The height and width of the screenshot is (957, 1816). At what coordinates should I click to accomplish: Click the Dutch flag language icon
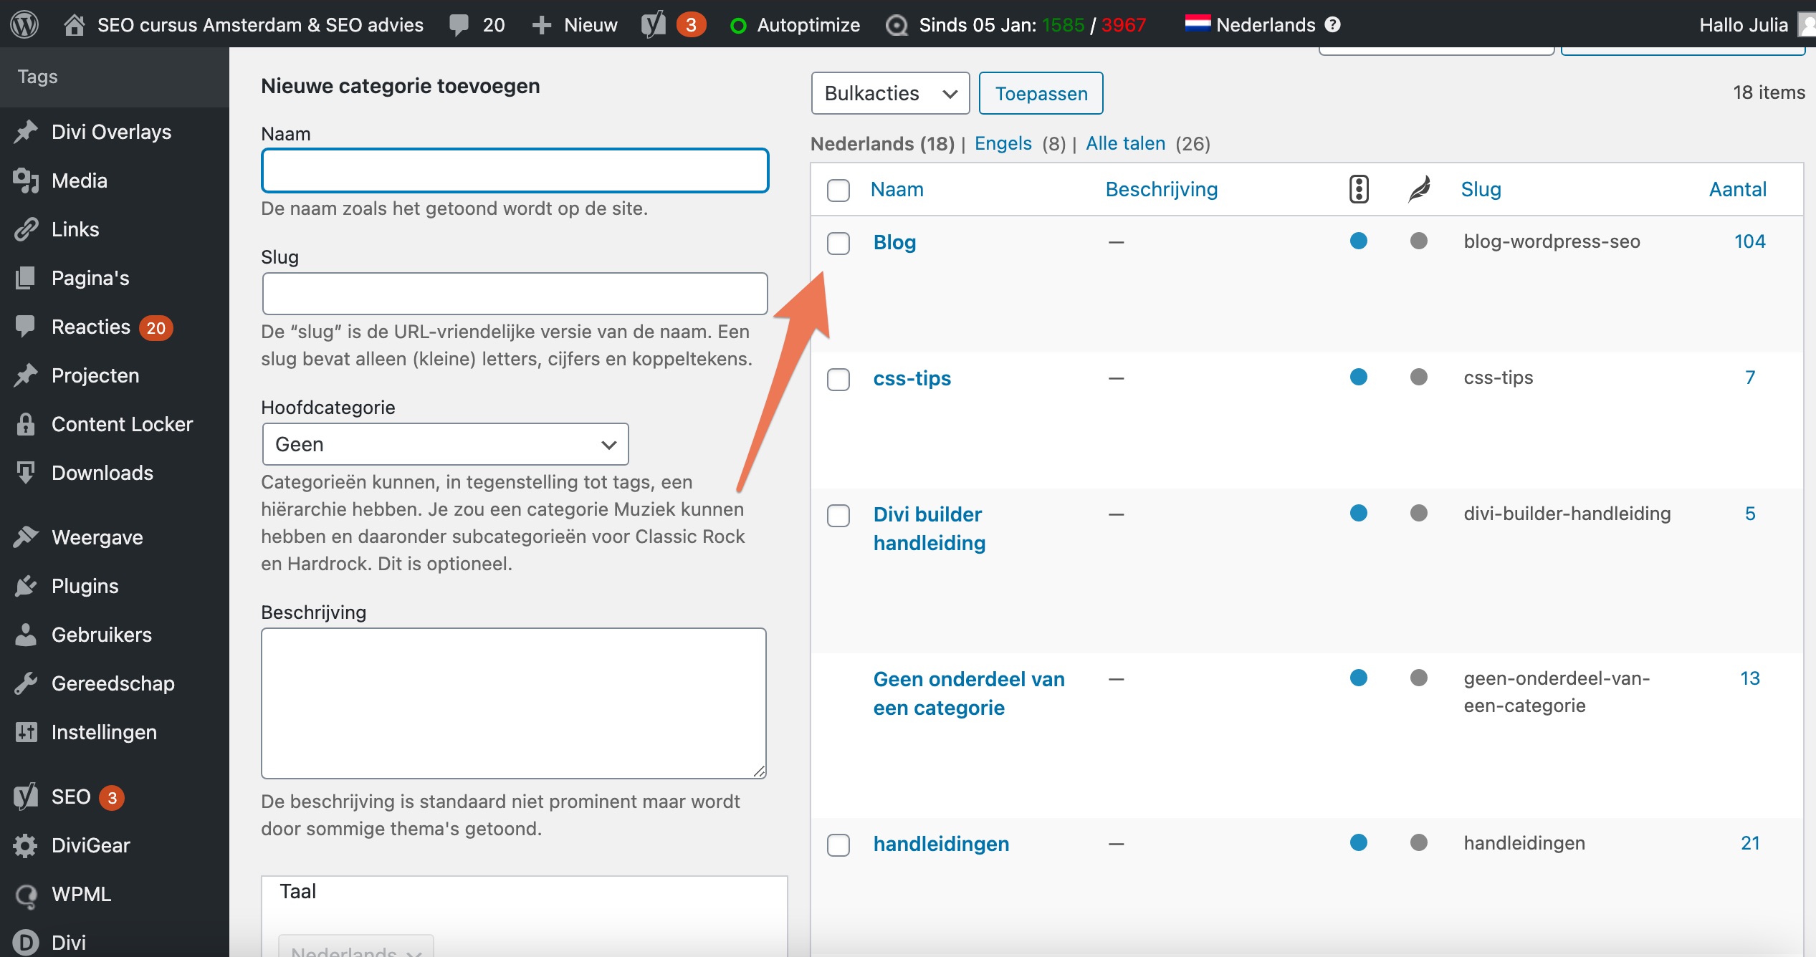1198,24
